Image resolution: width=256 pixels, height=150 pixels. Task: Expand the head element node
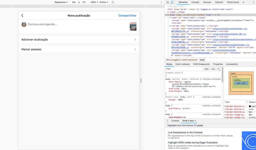click(x=168, y=12)
